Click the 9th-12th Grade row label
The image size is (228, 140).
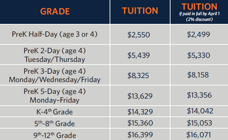55,135
